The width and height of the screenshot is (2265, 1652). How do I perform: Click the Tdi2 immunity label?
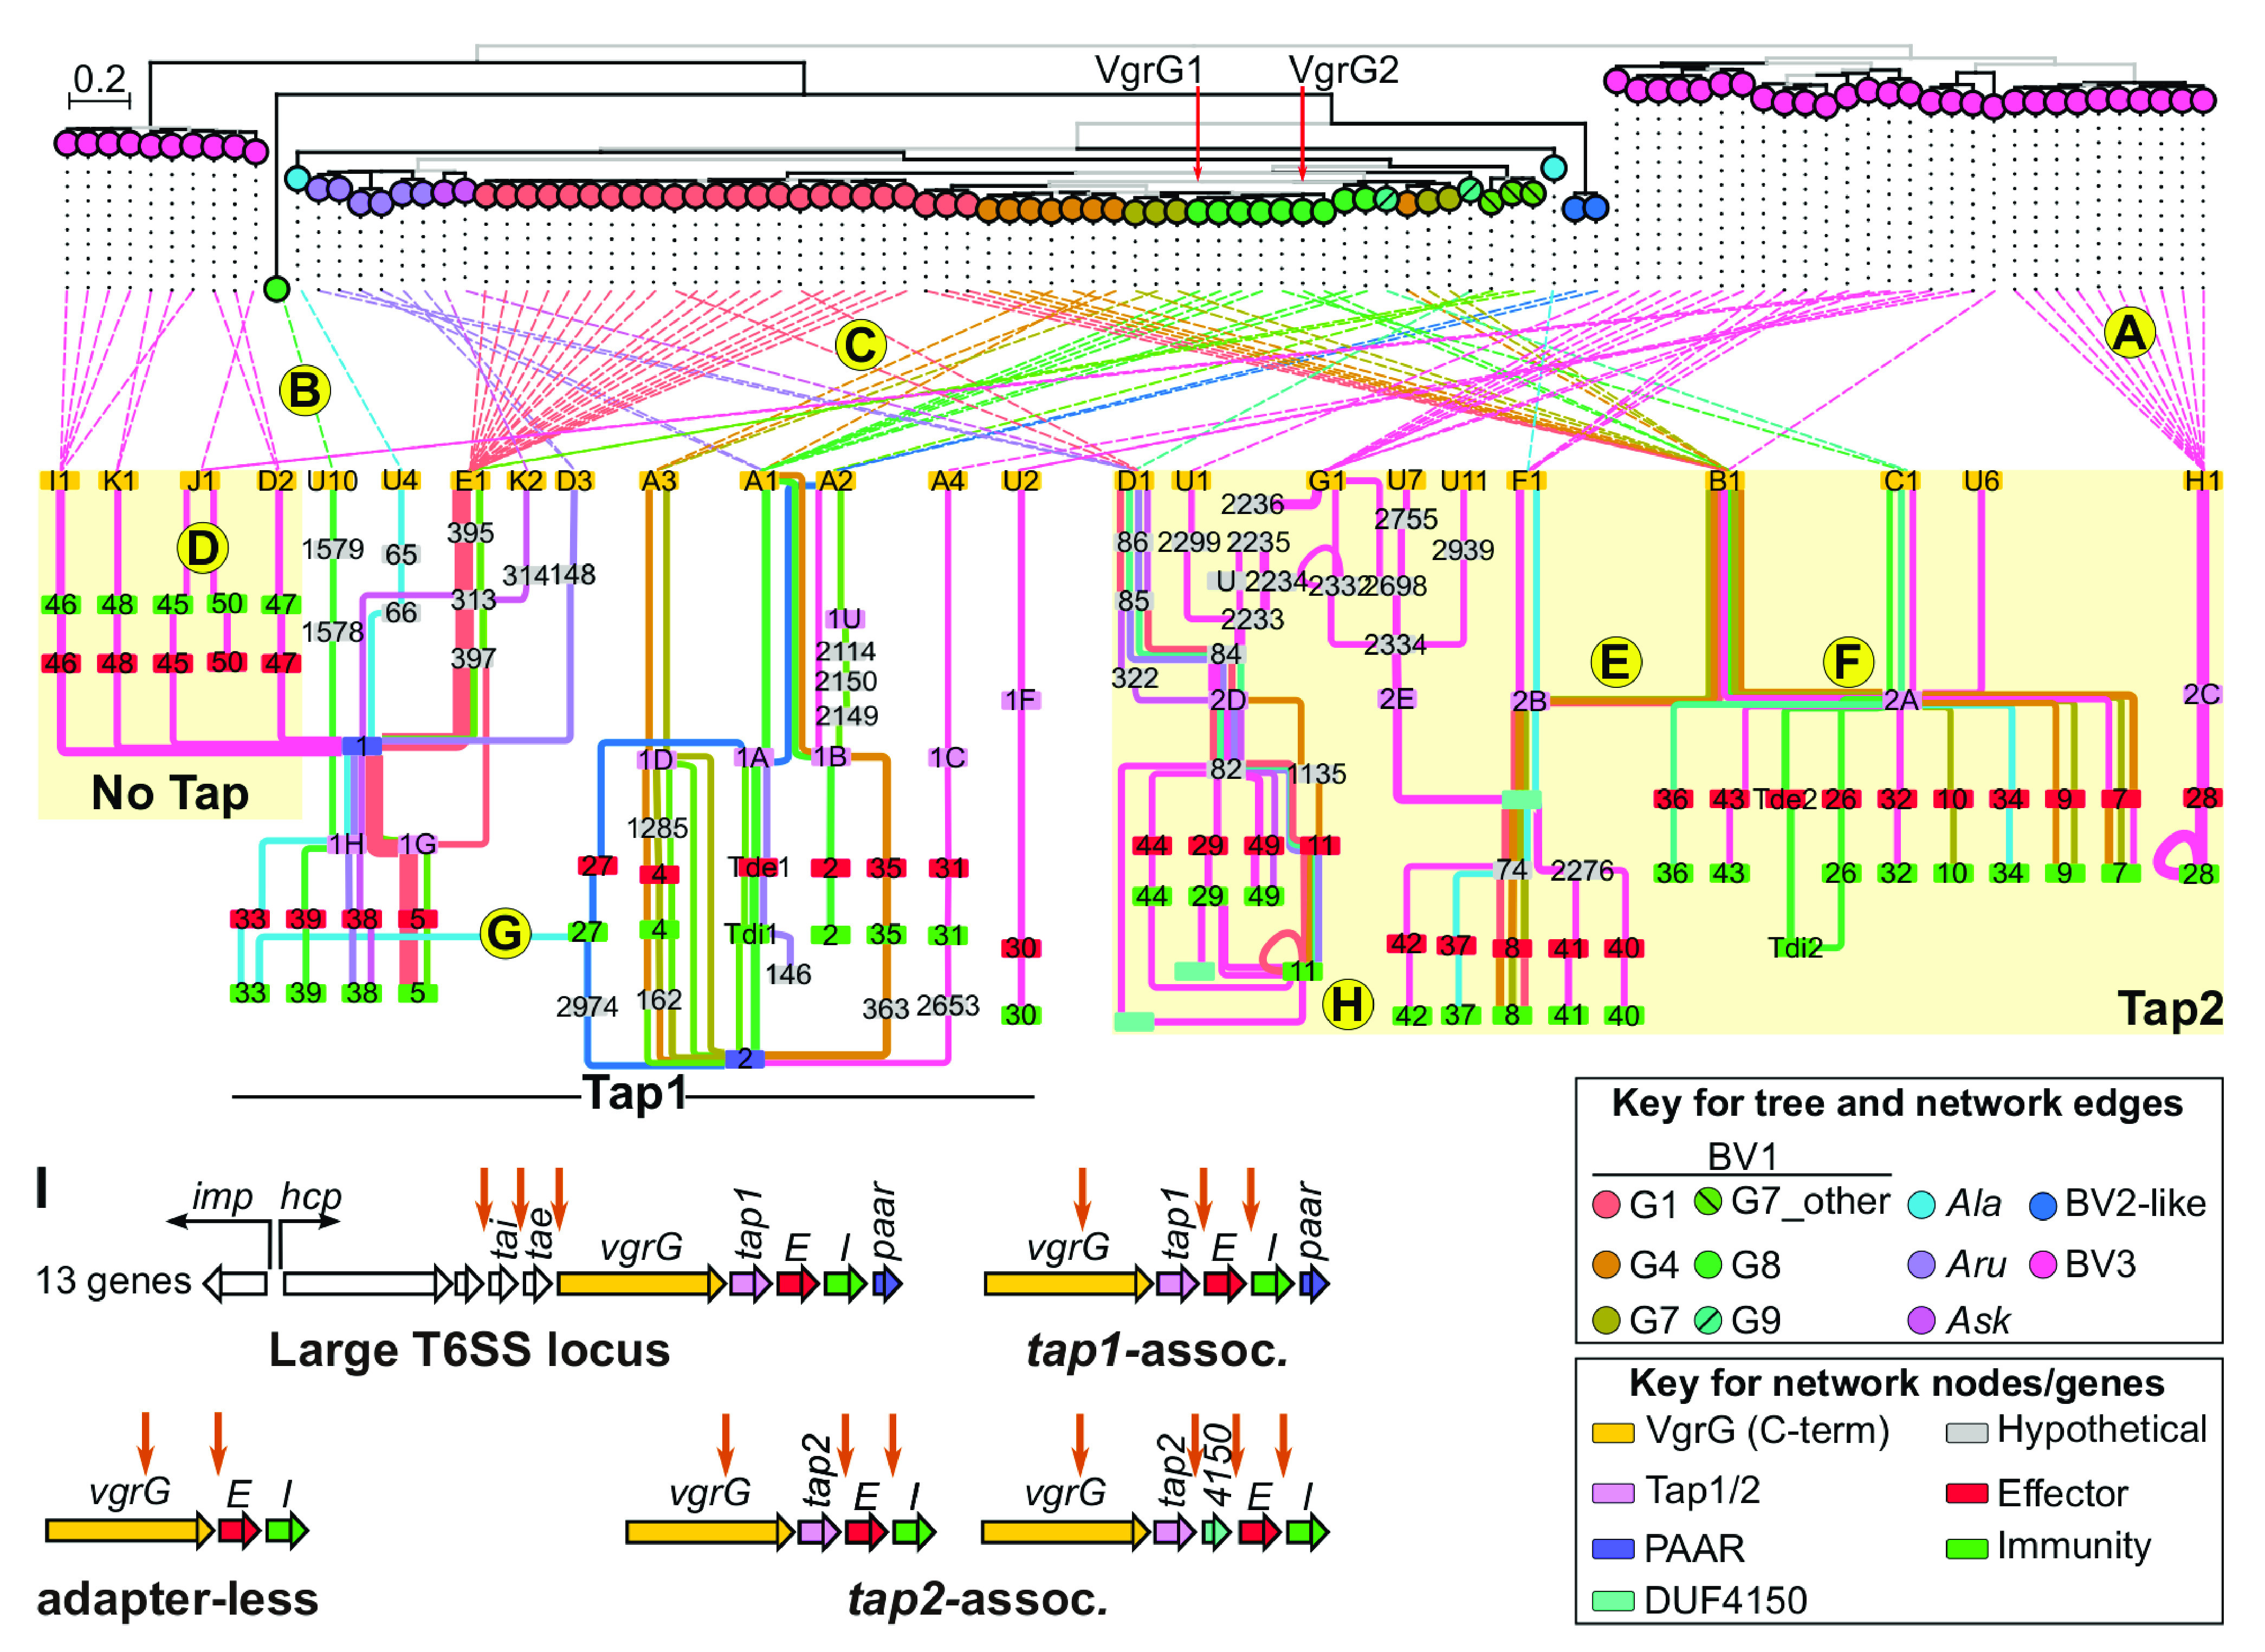[1795, 947]
